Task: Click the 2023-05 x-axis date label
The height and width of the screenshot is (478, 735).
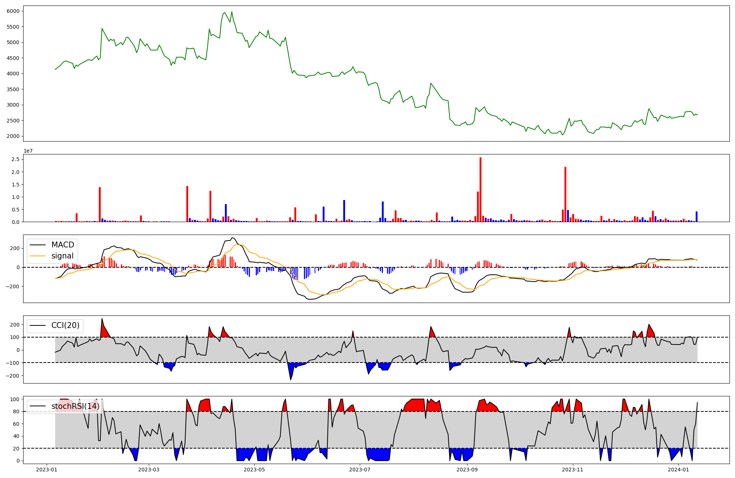Action: (254, 470)
